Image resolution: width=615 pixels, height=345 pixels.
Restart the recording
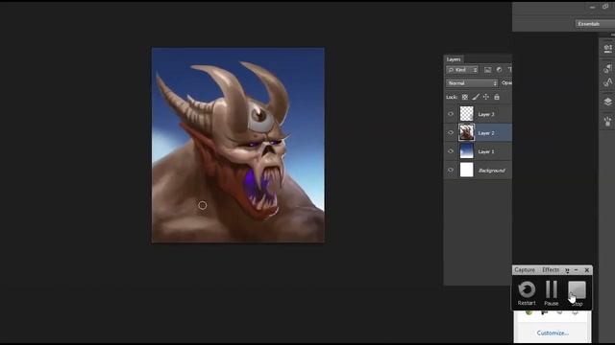[x=527, y=293]
